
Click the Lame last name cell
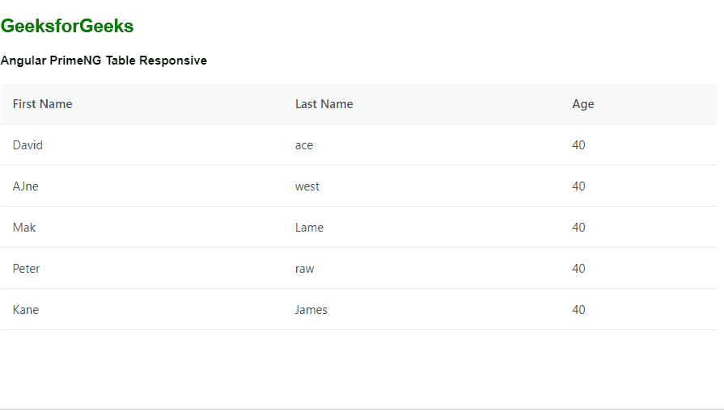click(309, 228)
